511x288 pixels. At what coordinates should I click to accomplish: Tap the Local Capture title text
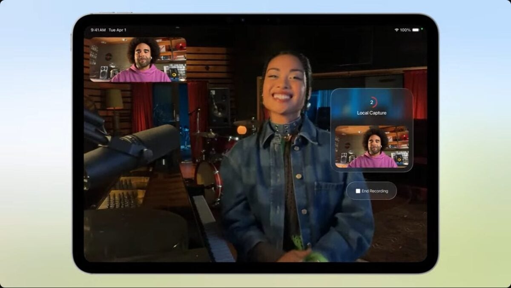click(372, 113)
